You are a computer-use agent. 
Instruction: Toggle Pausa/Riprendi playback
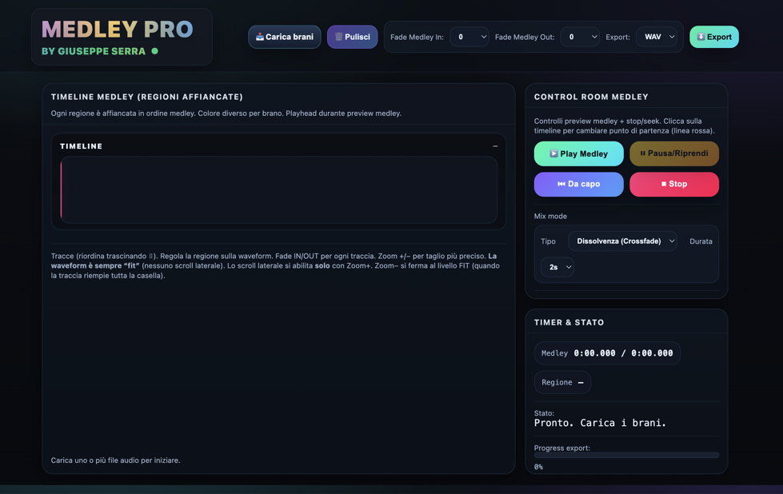click(x=674, y=153)
